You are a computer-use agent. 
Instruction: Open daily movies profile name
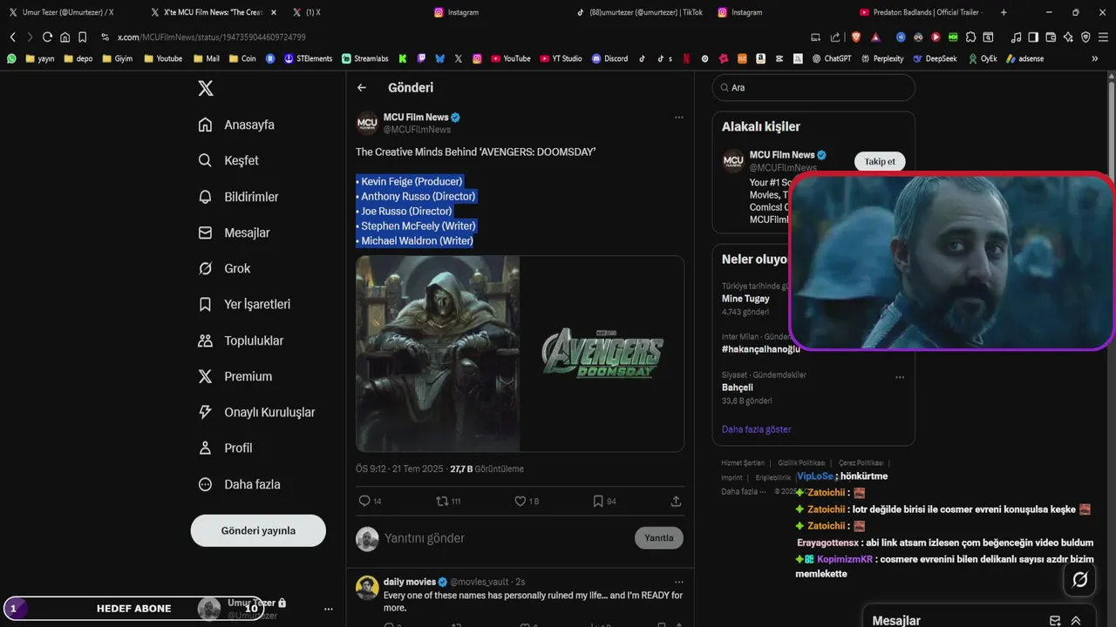(409, 582)
